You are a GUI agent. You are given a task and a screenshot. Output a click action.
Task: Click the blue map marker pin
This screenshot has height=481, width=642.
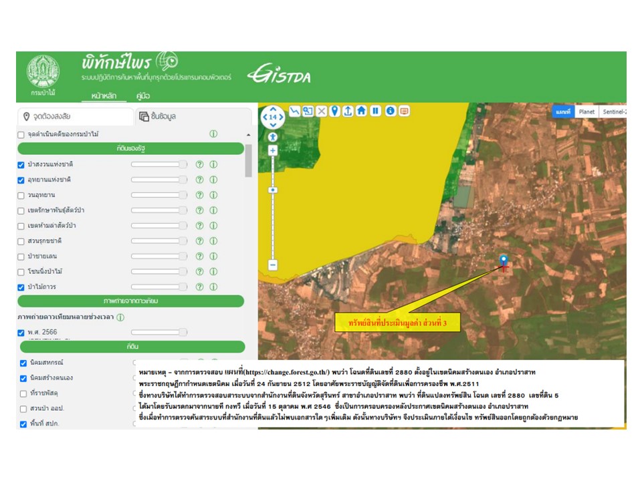point(504,260)
